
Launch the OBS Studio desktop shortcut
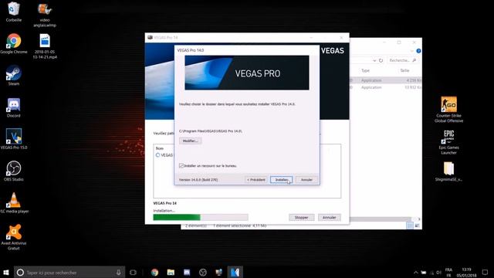(x=14, y=171)
